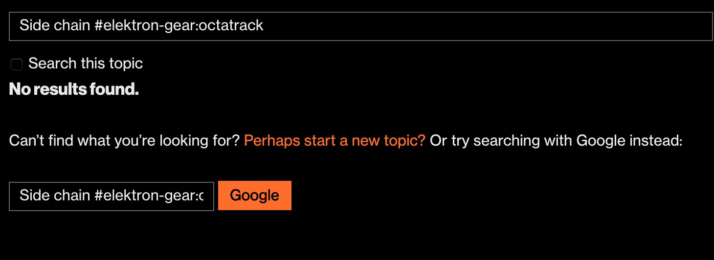Click the "Can't find what you're looking for?" text
714x260 pixels.
point(124,141)
